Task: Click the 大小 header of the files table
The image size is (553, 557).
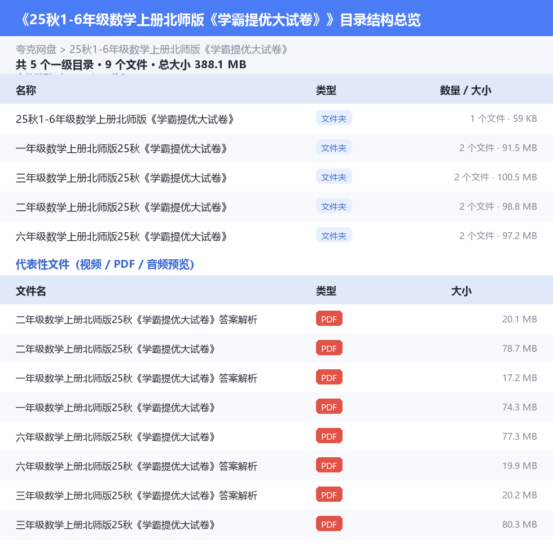Action: point(461,291)
